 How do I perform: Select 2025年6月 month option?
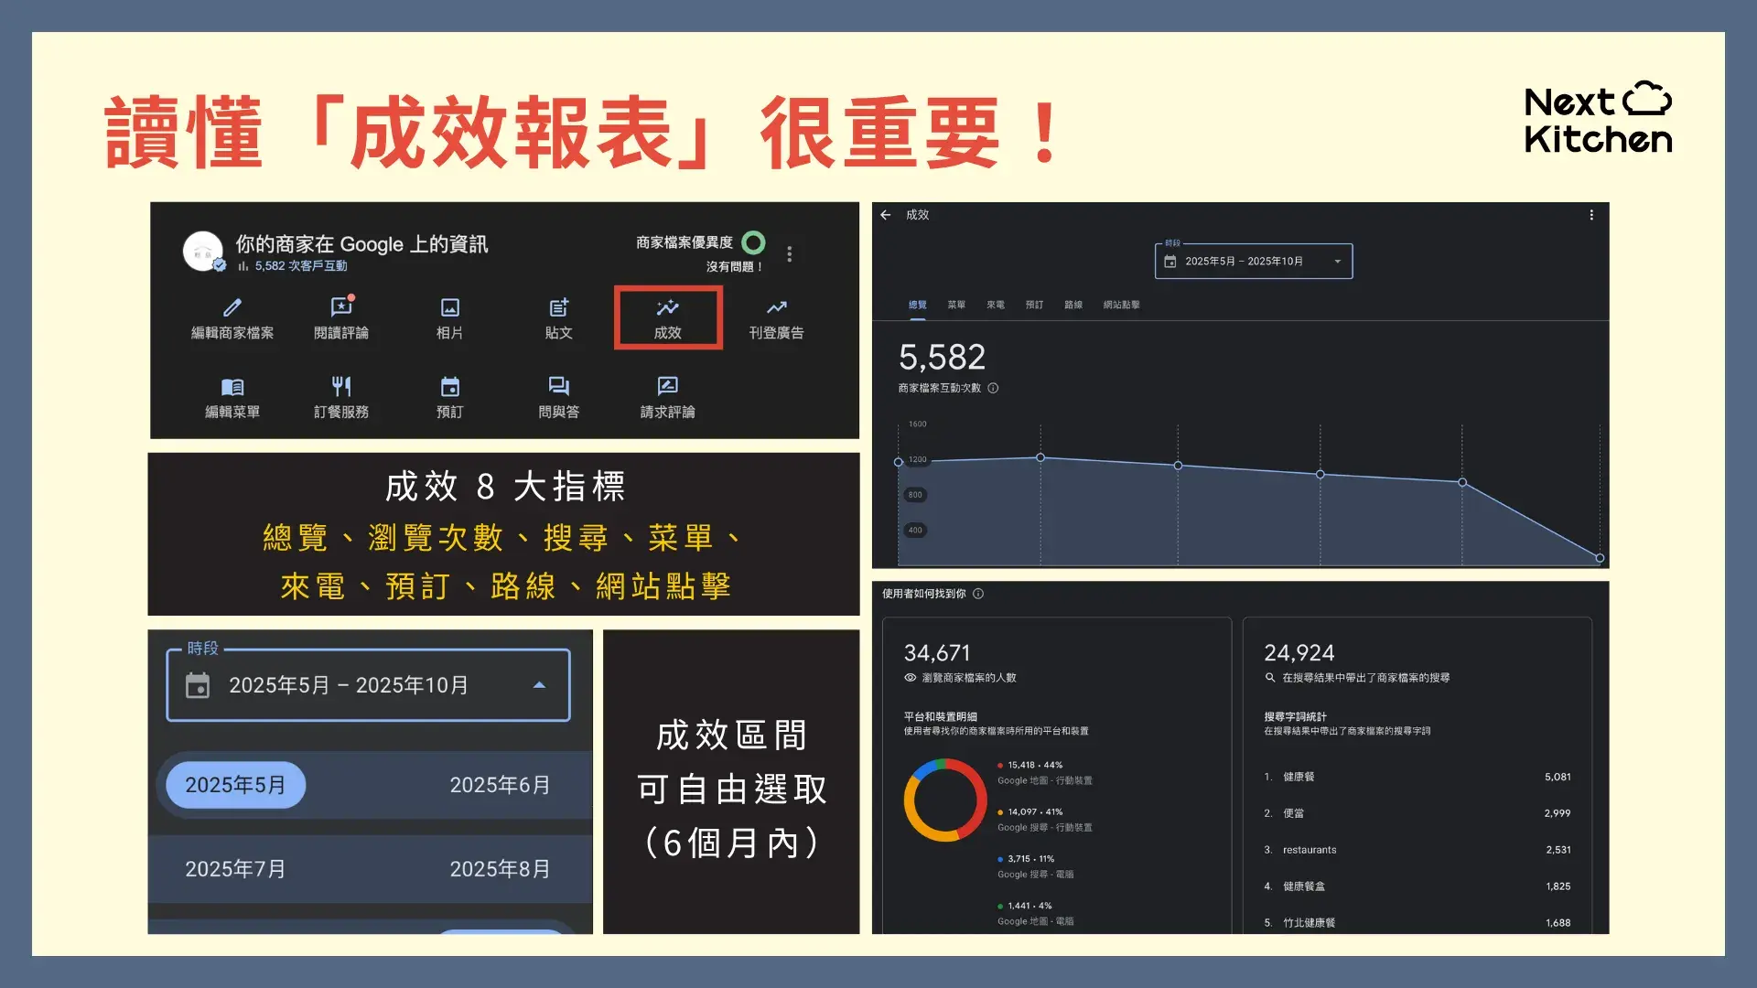[500, 785]
